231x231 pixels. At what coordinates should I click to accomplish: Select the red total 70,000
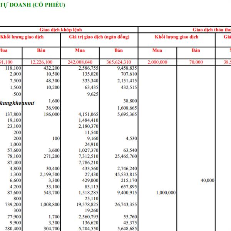click(x=196, y=62)
